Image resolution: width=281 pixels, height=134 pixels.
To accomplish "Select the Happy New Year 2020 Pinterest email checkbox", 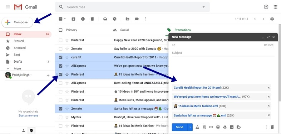I will pos(60,40).
